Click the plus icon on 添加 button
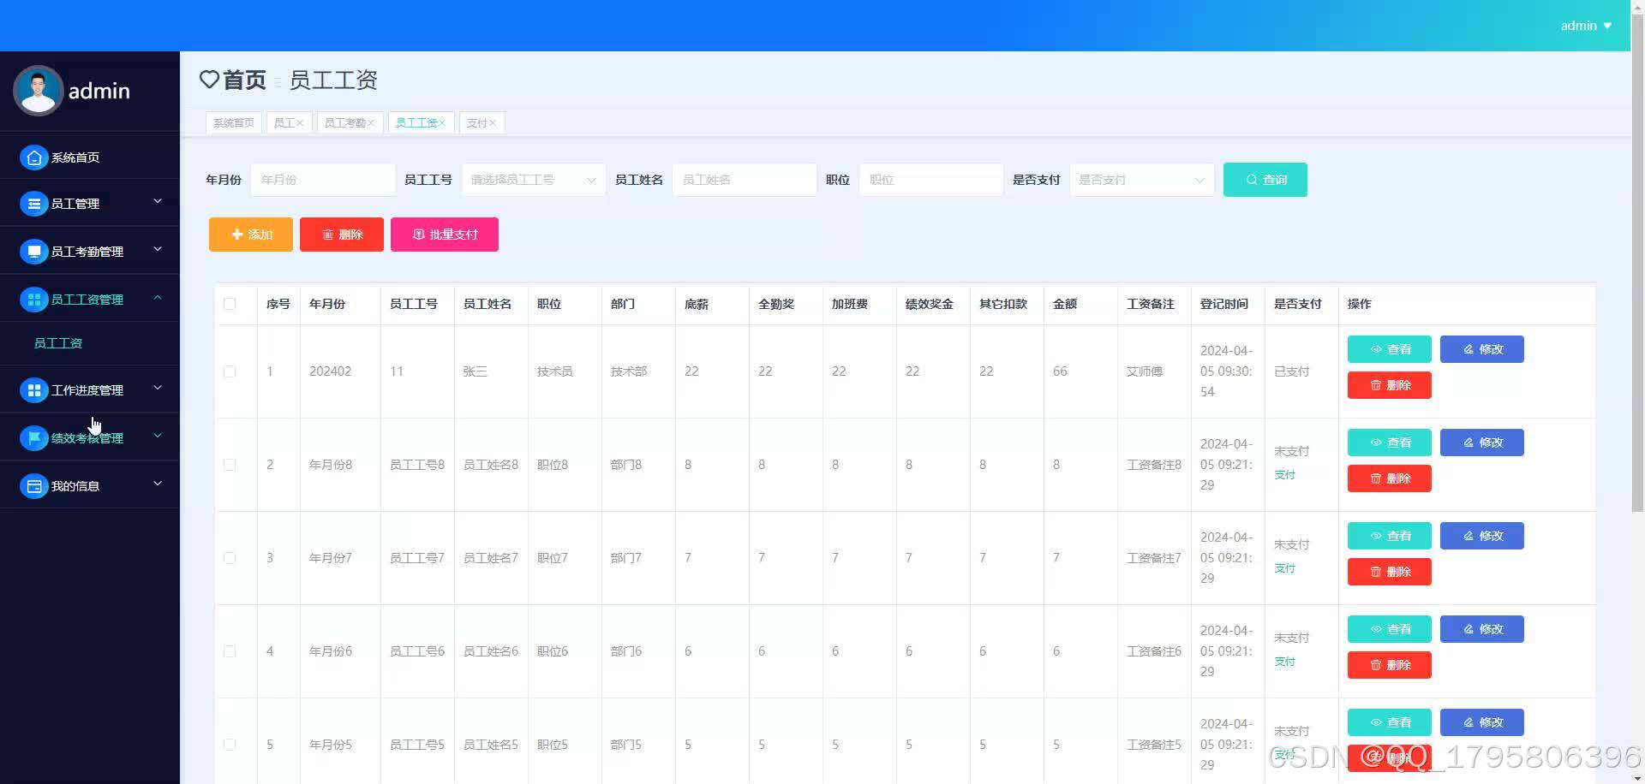Viewport: 1645px width, 784px height. (x=237, y=235)
